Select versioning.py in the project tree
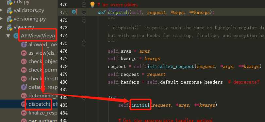 [x=30, y=19]
